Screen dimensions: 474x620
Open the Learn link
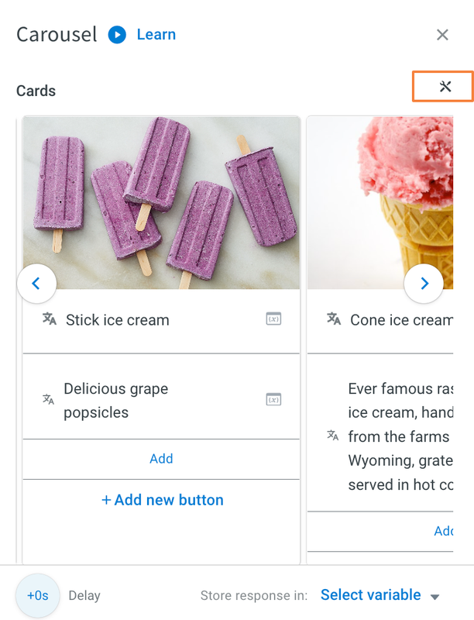tap(156, 35)
